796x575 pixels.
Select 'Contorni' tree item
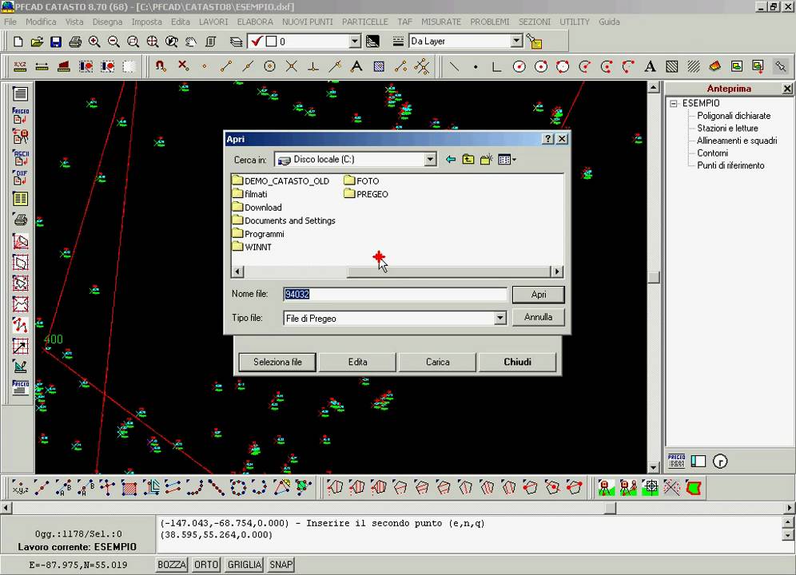(x=712, y=153)
